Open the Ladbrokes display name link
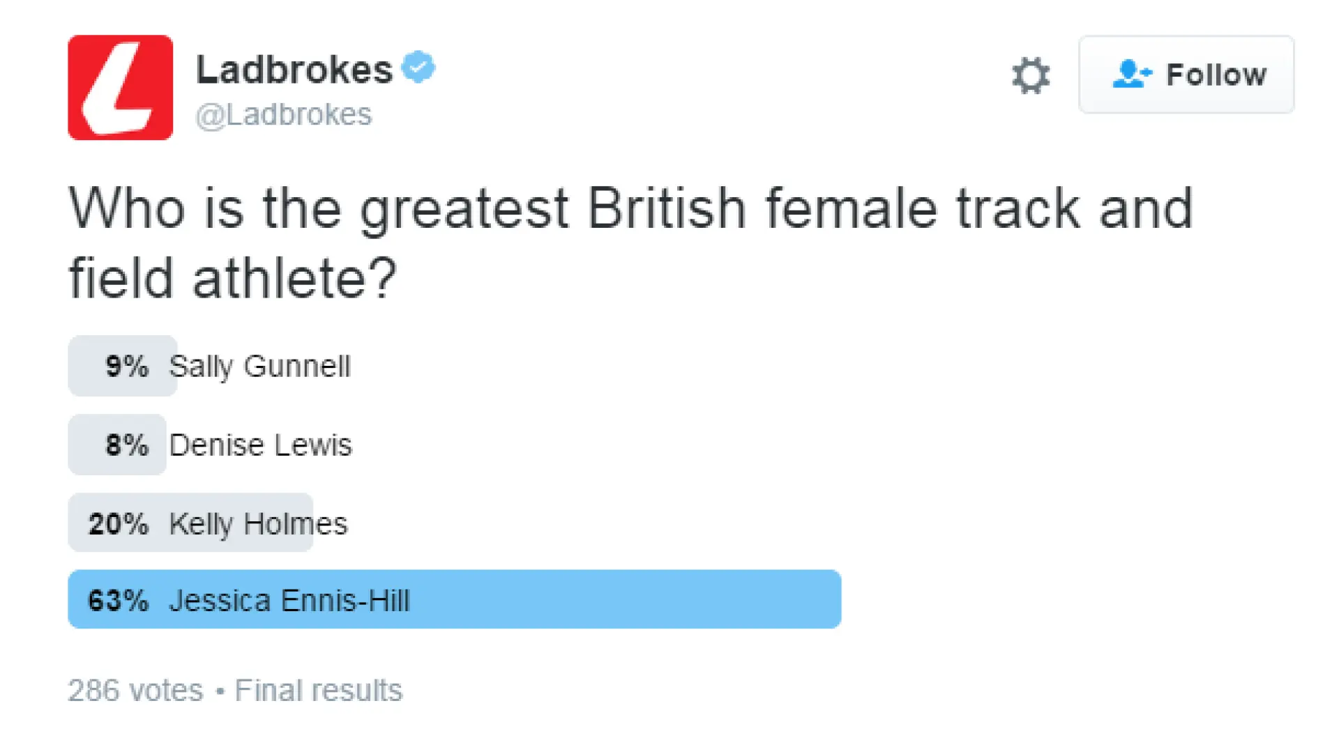 (x=294, y=69)
